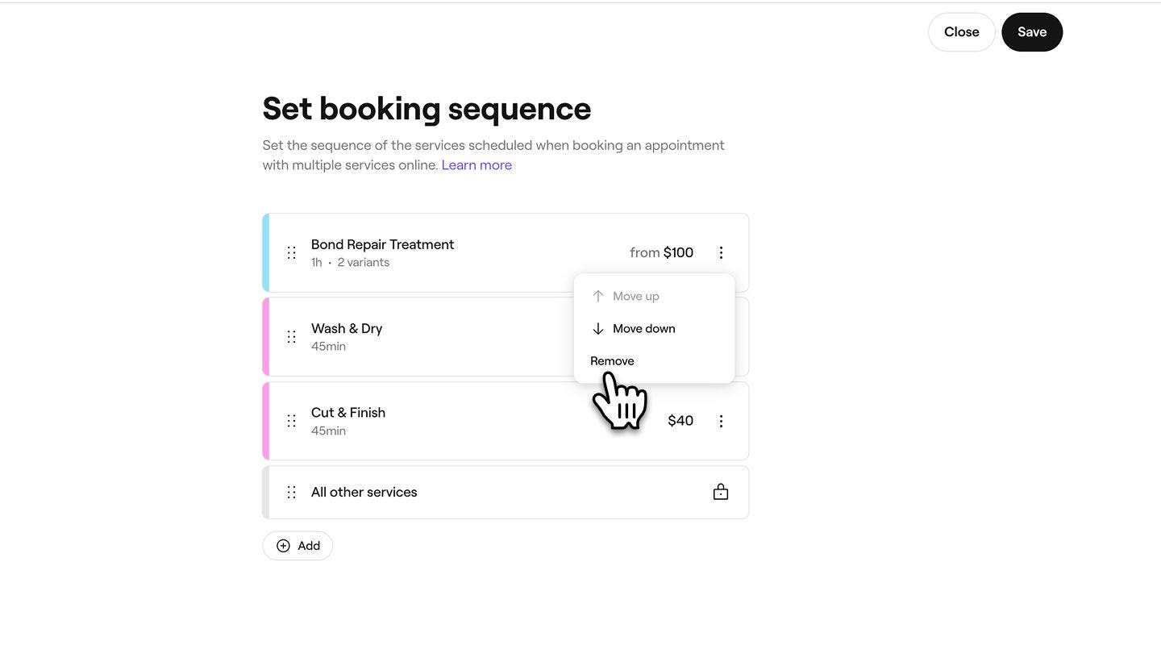Viewport: 1161px width, 645px height.
Task: Click lock icon on All other services
Action: [721, 492]
